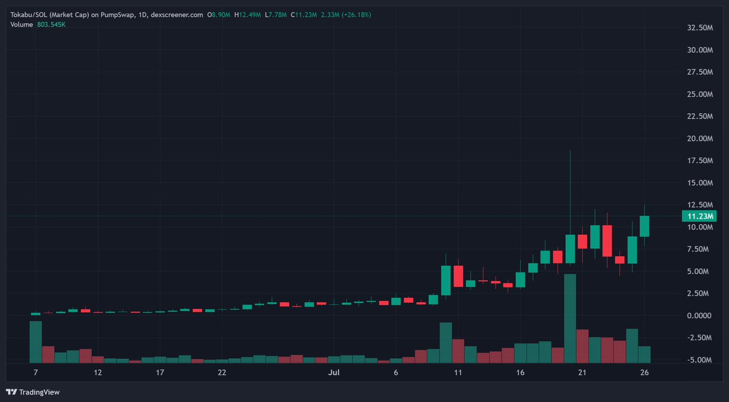Viewport: 729px width, 402px height.
Task: Click the latest green candlestick at 11.23M
Action: coord(644,226)
